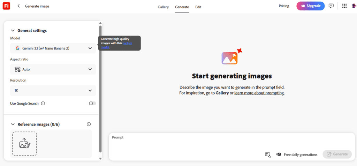357x166 pixels.
Task: Open the Pricing page
Action: 284,6
